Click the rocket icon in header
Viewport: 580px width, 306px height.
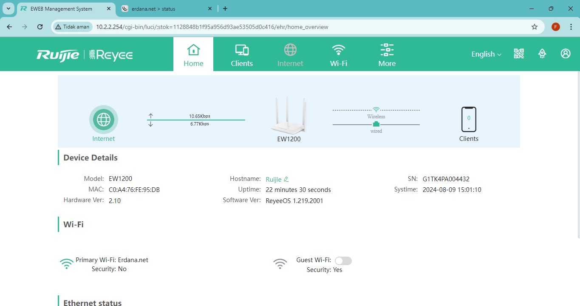[542, 54]
